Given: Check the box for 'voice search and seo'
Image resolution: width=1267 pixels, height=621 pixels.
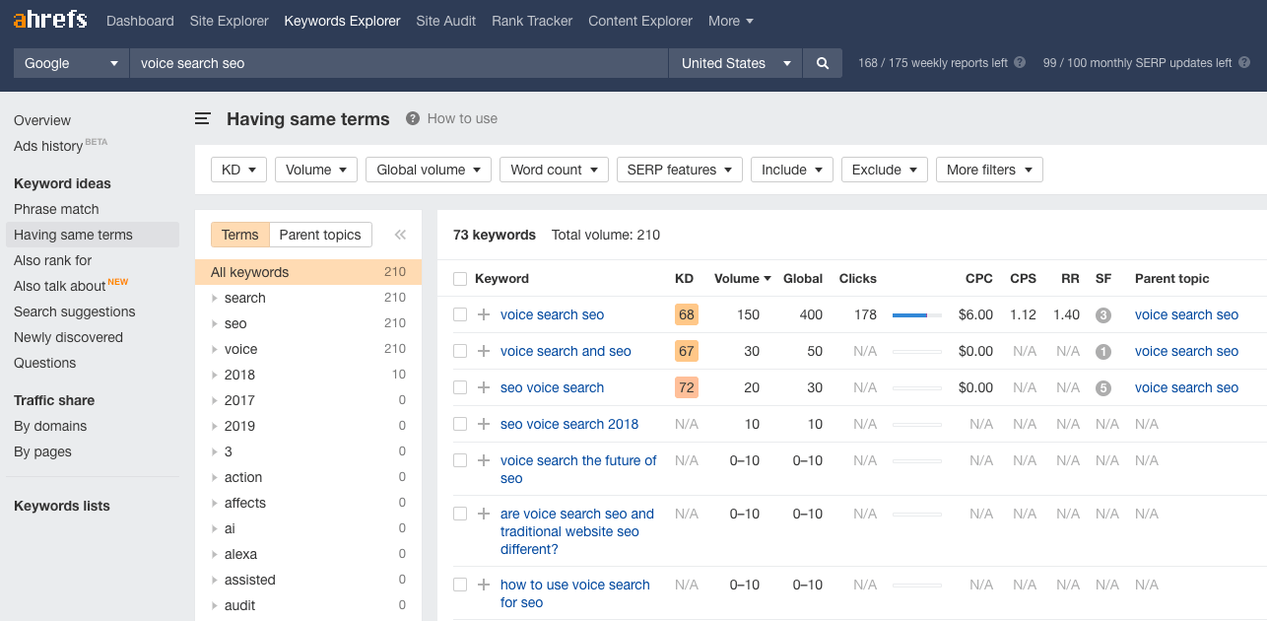Looking at the screenshot, I should tap(460, 352).
